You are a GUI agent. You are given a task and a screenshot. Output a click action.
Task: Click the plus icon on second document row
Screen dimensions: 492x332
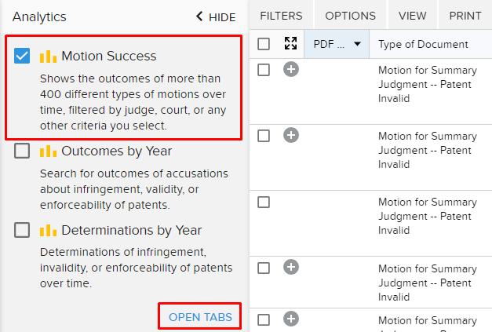tap(291, 135)
